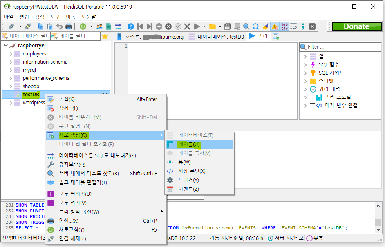The height and width of the screenshot is (247, 385).
Task: Expand the SQL 함수 helper node
Action: click(305, 65)
